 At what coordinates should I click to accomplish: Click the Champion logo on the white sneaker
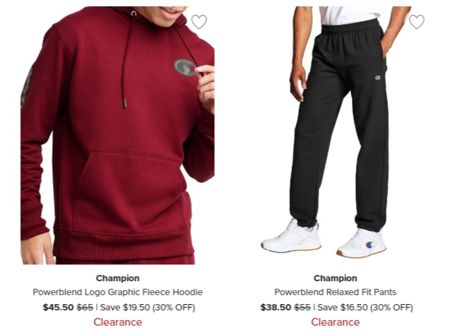pos(369,245)
